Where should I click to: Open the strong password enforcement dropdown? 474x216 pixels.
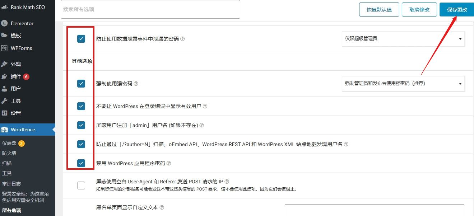click(x=403, y=83)
